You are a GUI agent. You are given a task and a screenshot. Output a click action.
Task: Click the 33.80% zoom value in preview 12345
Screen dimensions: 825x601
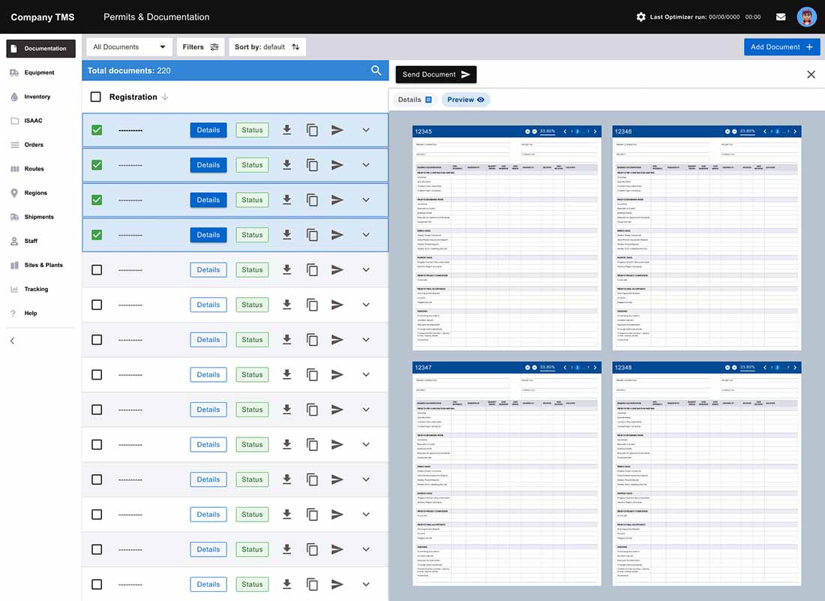[547, 131]
